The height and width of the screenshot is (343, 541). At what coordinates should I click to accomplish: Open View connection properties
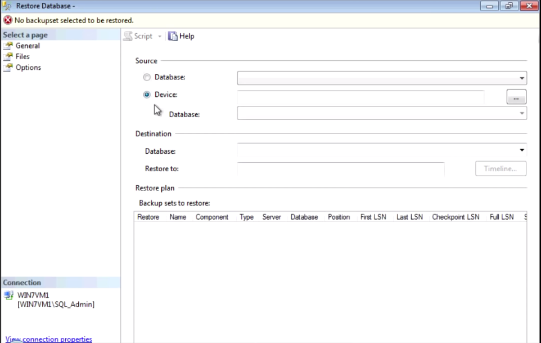[x=47, y=339]
